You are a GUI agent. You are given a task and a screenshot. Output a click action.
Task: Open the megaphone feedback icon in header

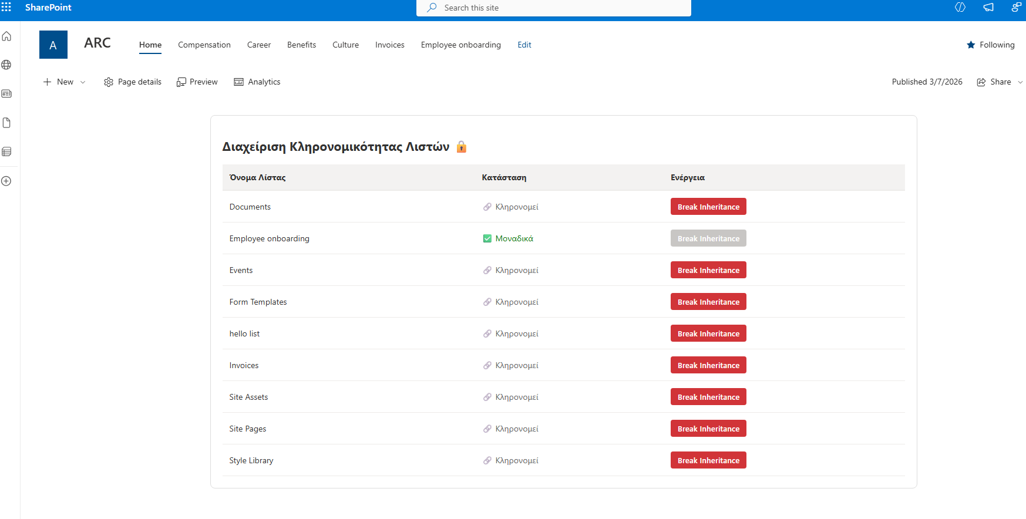pos(988,8)
